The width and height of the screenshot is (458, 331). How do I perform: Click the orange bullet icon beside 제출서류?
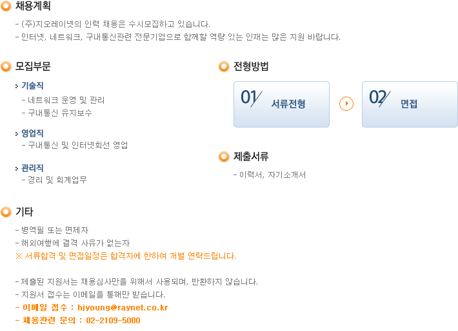click(224, 156)
